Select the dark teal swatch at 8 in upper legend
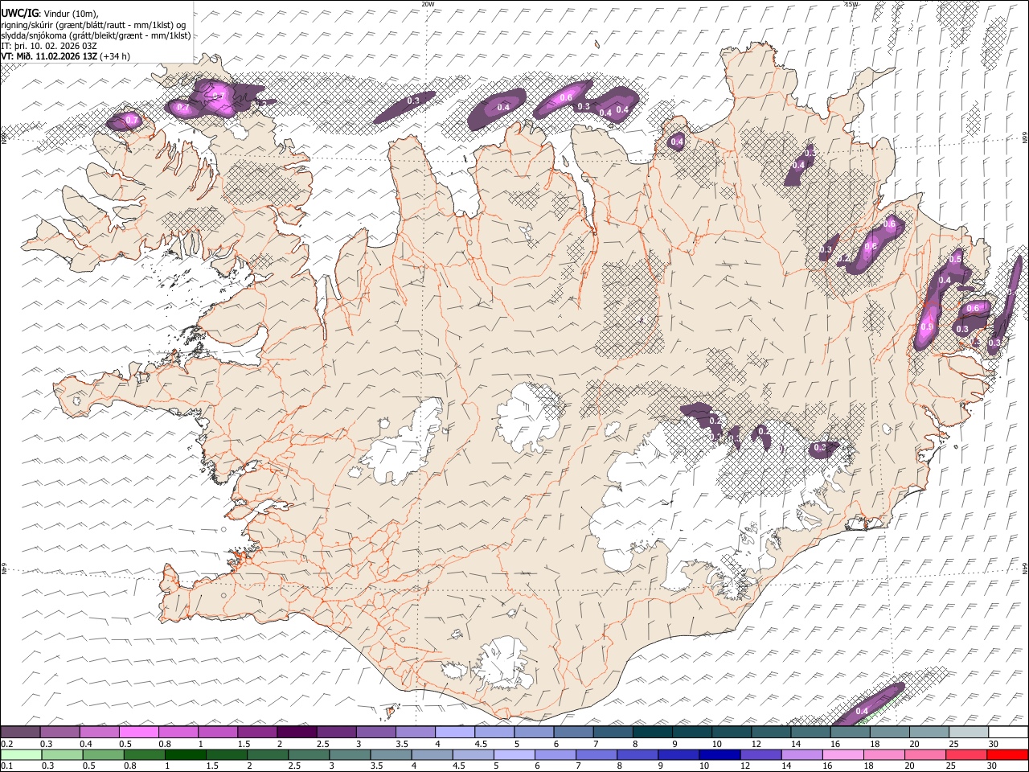Screen dimensions: 1029x772 click(651, 732)
